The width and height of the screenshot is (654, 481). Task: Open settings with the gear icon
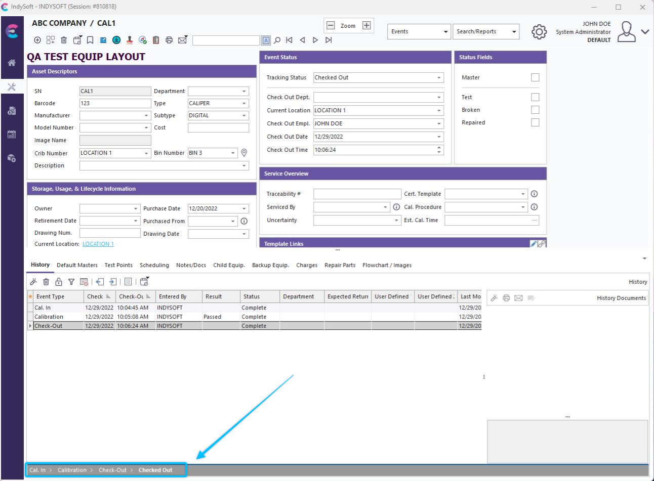pyautogui.click(x=539, y=32)
